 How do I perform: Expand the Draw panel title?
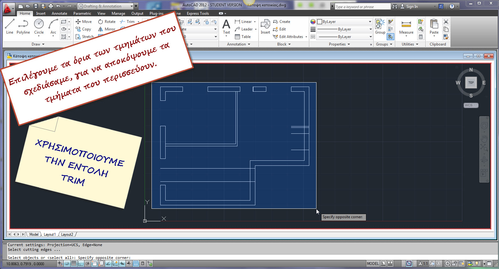38,44
